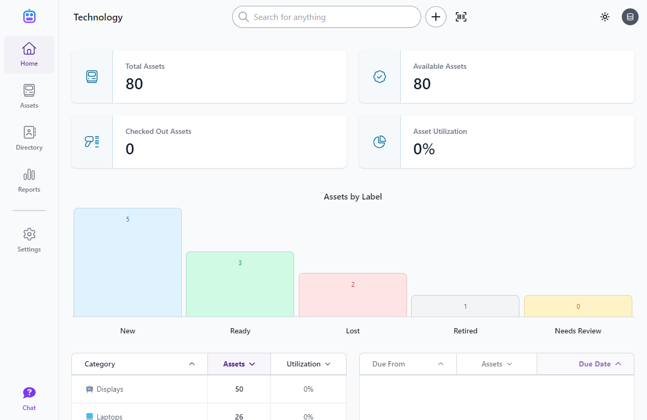Open the Directory section in the sidebar
Image resolution: width=647 pixels, height=420 pixels.
29,138
